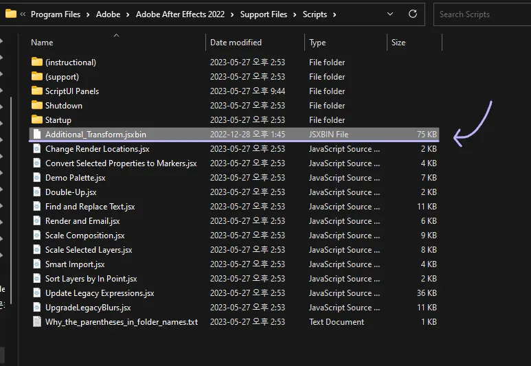The width and height of the screenshot is (531, 366).
Task: Select Render and Email.jsx name
Action: coord(82,221)
